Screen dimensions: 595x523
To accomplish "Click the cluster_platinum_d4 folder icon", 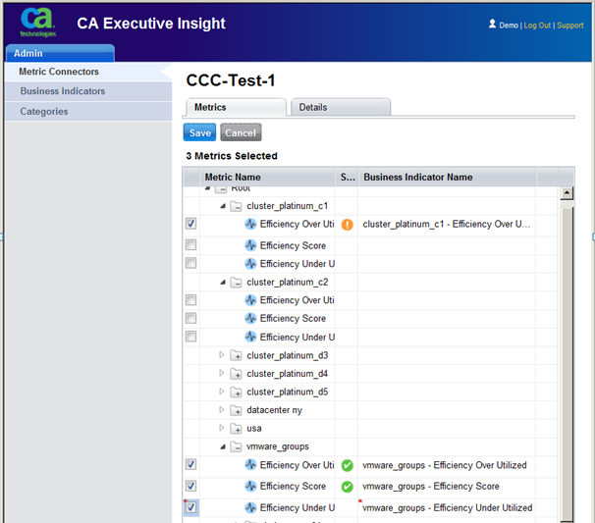I will point(236,374).
